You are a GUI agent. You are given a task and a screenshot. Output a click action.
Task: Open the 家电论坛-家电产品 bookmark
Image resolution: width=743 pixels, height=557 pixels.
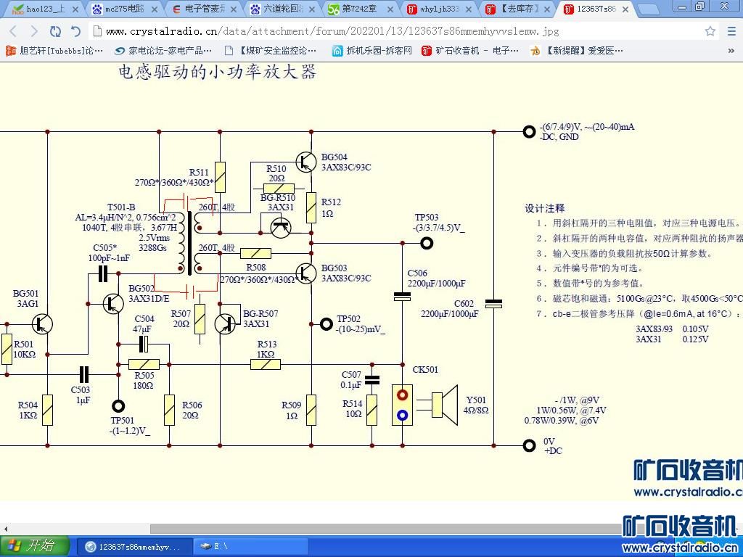click(x=163, y=51)
